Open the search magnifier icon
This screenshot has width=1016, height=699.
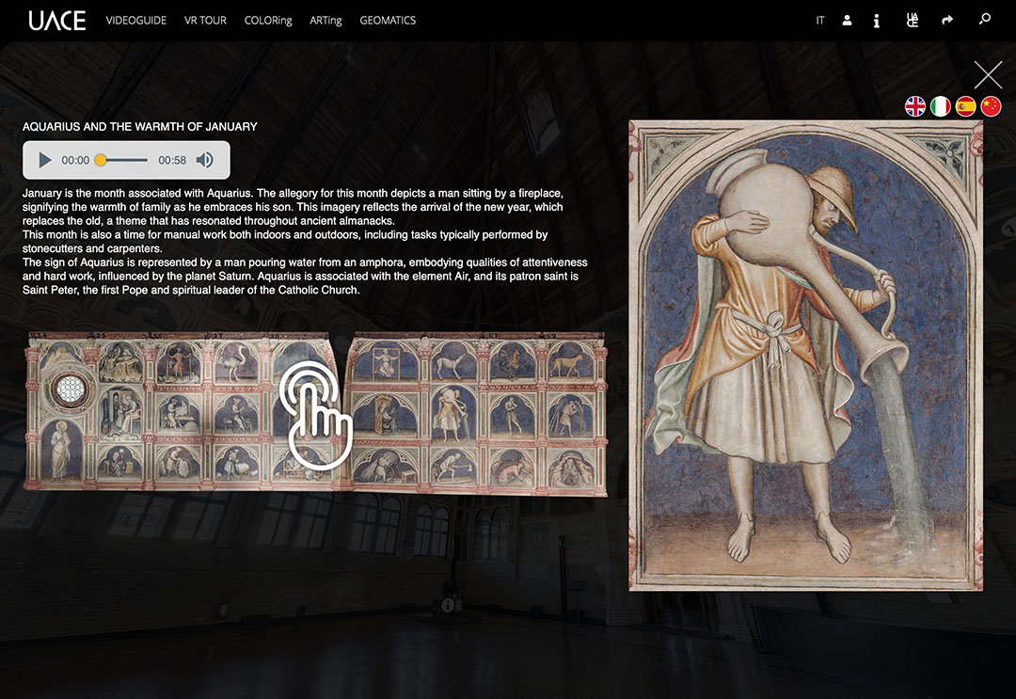[x=985, y=19]
